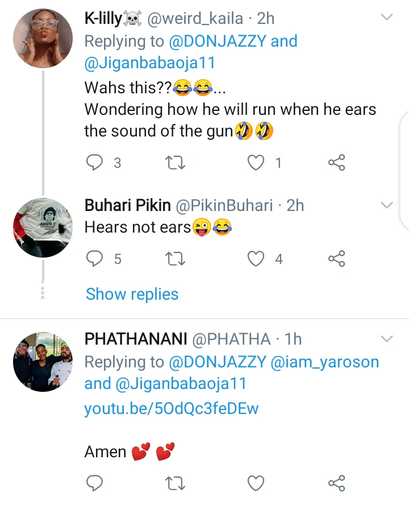This screenshot has height=505, width=409.
Task: Retweet PHATHANANI's Amen tweet
Action: (x=176, y=483)
